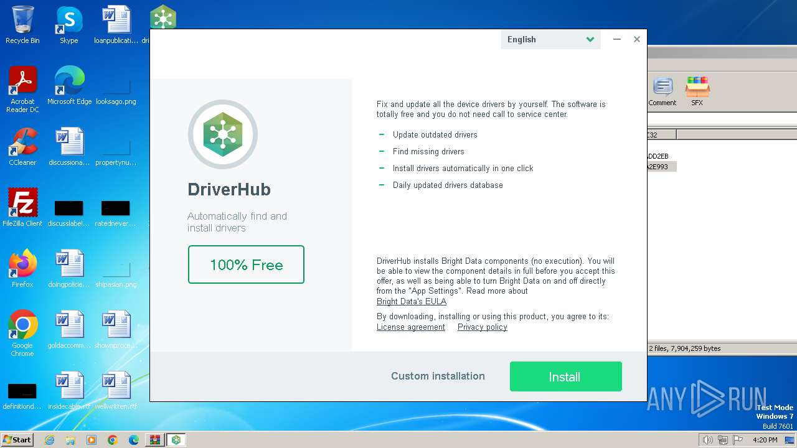Image resolution: width=797 pixels, height=448 pixels.
Task: Open the shownproce Word document icon
Action: click(x=116, y=330)
